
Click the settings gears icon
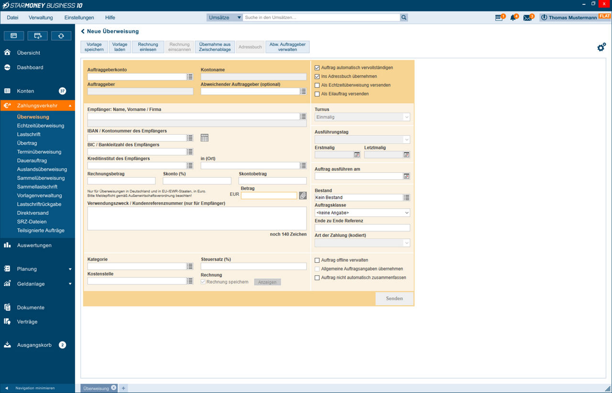tap(601, 47)
